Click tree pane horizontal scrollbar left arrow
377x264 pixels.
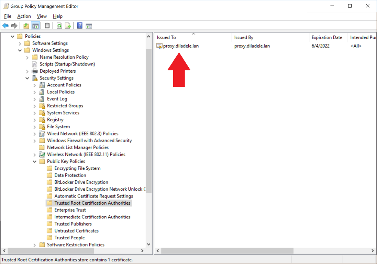coord(4,251)
